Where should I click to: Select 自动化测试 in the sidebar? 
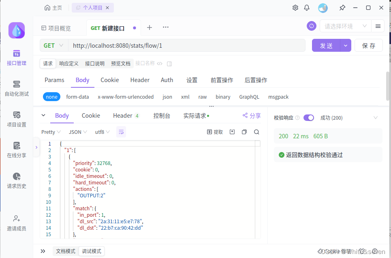(16, 88)
